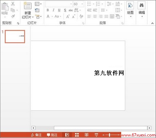This screenshot has height=138, width=156.
Task: Toggle comments pane (批注)
Action: click(x=52, y=135)
